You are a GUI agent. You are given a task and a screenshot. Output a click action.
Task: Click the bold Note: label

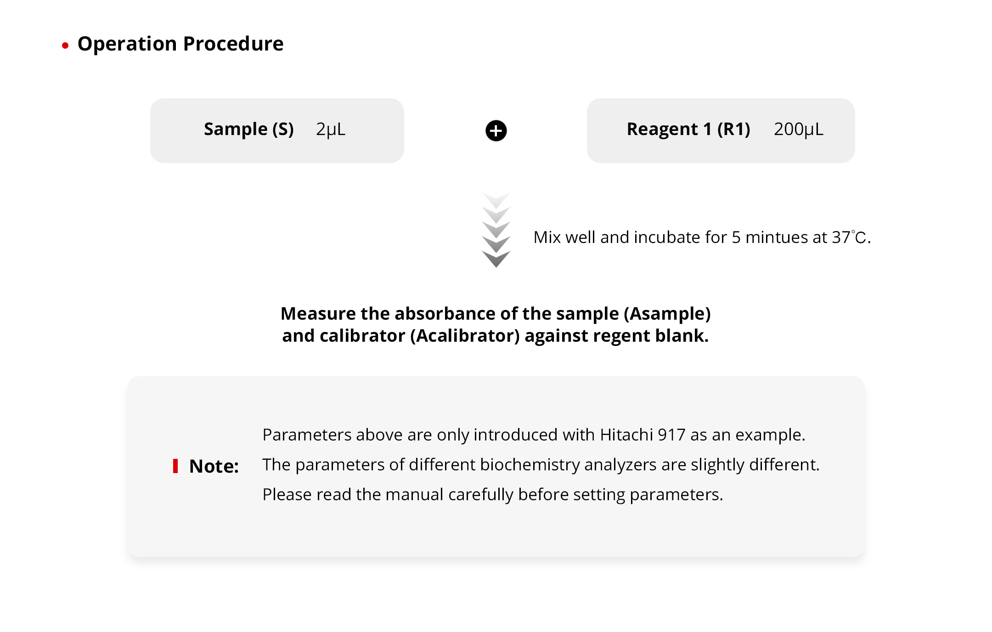click(x=214, y=466)
